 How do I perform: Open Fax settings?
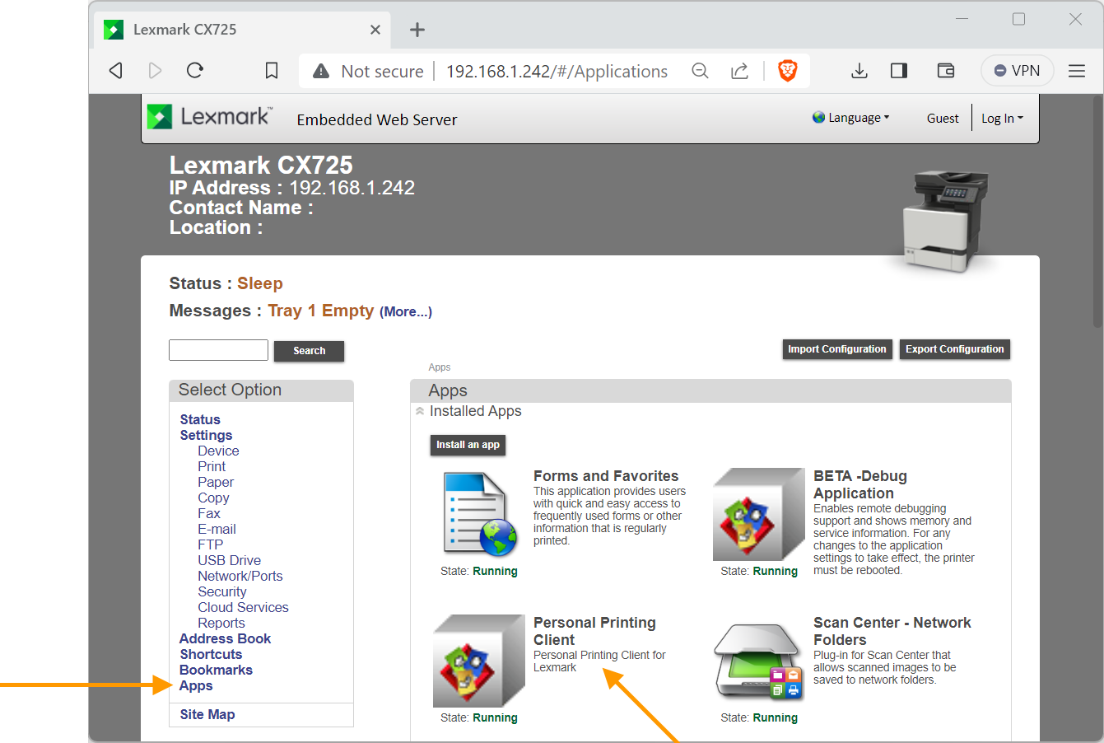tap(209, 514)
